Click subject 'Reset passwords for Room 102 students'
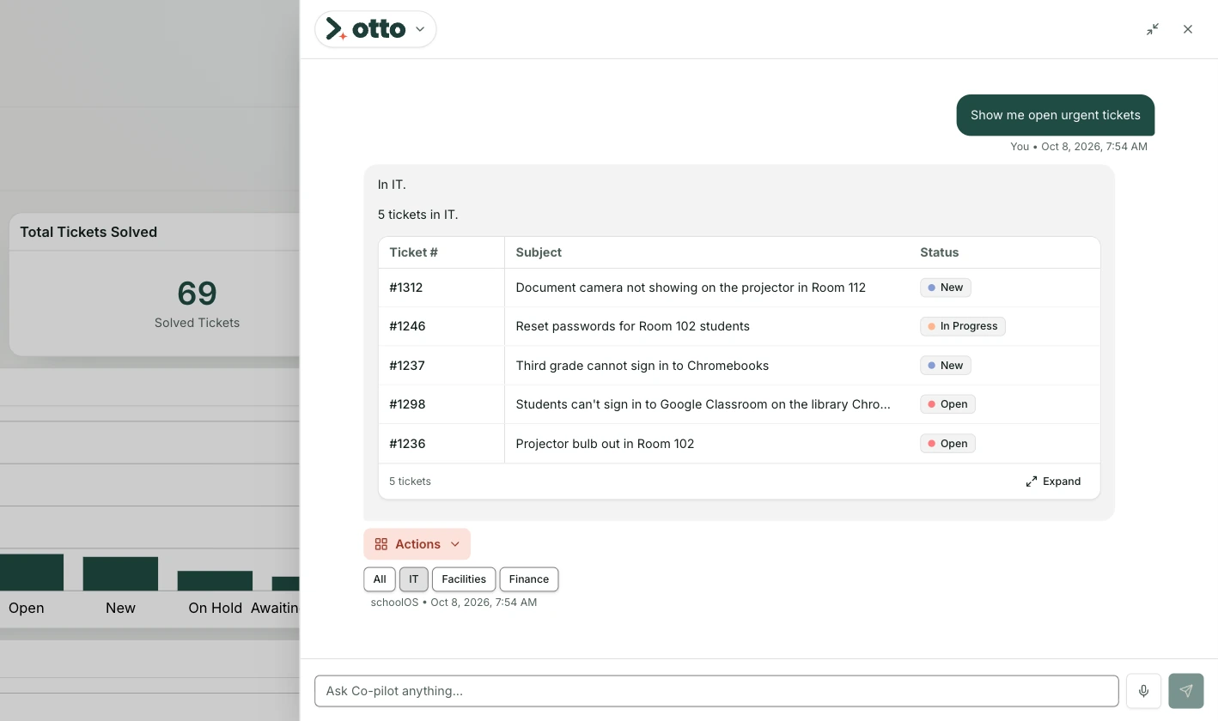The height and width of the screenshot is (721, 1218). [632, 326]
